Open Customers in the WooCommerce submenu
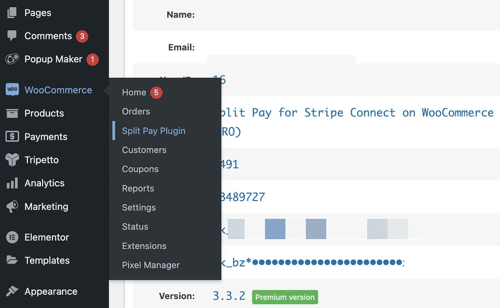Viewport: 500px width, 308px height. pyautogui.click(x=144, y=150)
